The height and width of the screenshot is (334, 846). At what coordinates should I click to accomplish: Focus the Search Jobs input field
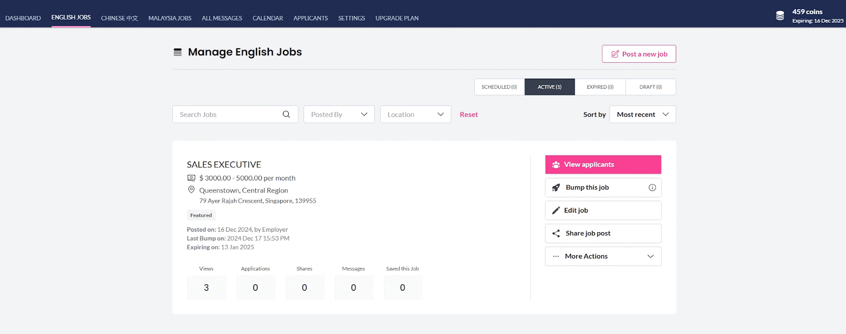coord(227,114)
